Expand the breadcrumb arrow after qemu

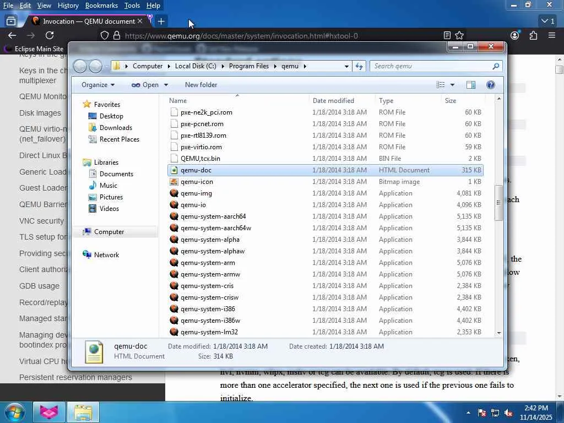(305, 66)
